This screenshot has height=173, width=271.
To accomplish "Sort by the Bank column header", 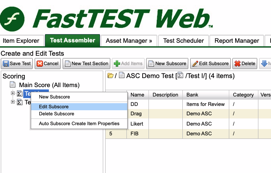I will 206,95.
